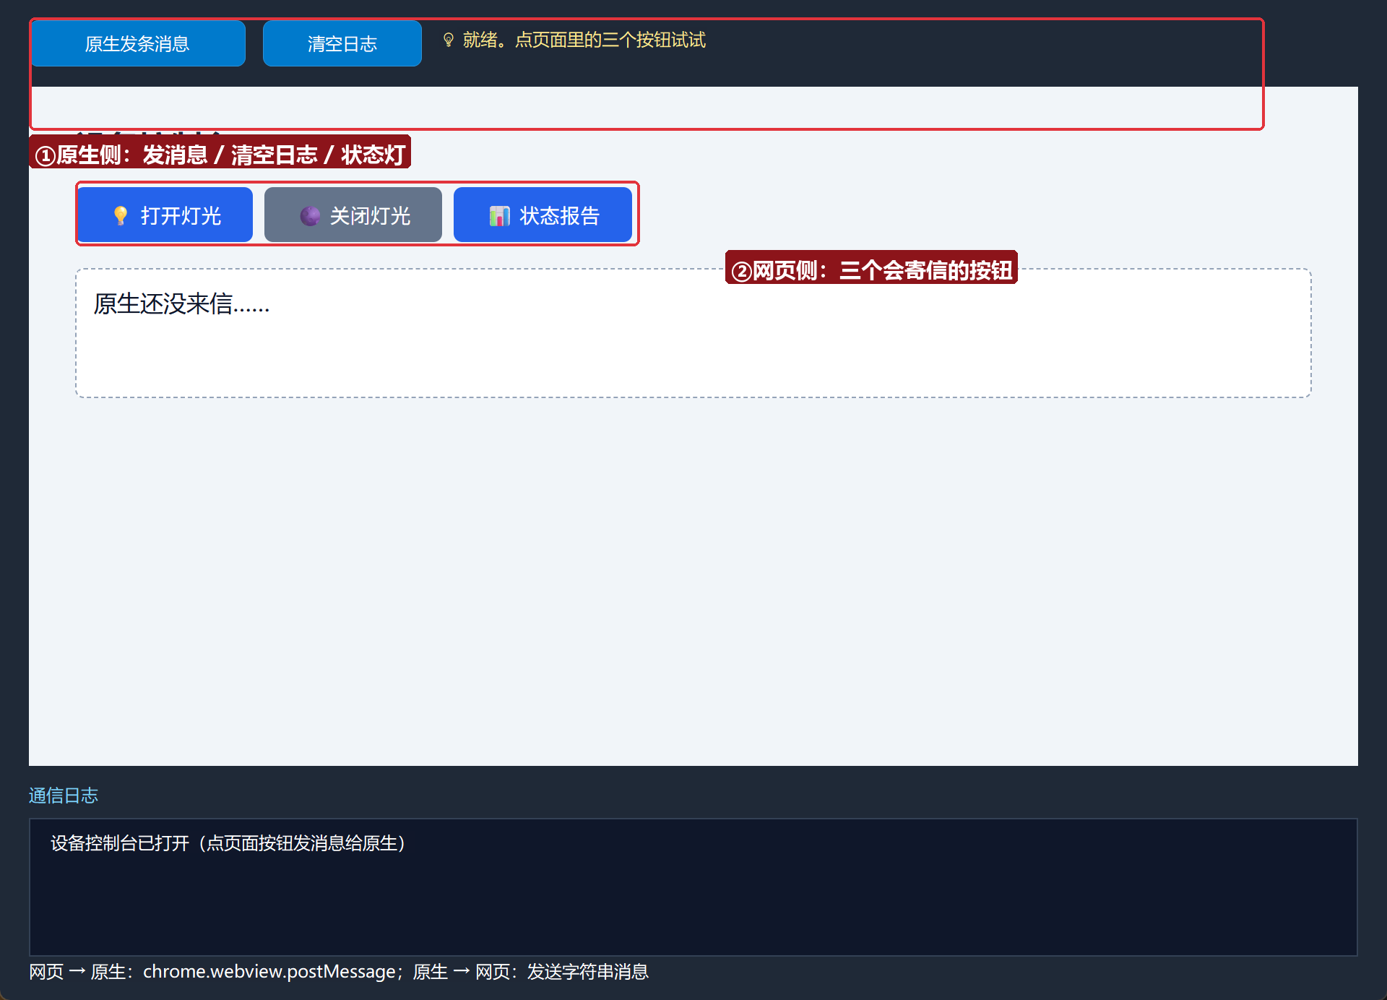This screenshot has width=1387, height=1000.
Task: Request a status report via 状态报告
Action: [543, 215]
